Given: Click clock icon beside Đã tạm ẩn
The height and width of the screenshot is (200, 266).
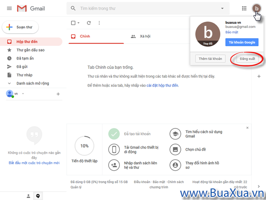Looking at the screenshot, I should pos(9,58).
